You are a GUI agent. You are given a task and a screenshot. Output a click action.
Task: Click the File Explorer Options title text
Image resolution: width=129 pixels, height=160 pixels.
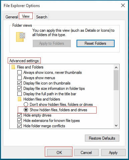pyautogui.click(x=22, y=6)
